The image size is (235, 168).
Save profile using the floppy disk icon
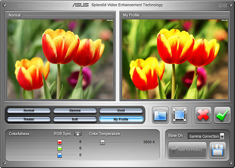218,150
